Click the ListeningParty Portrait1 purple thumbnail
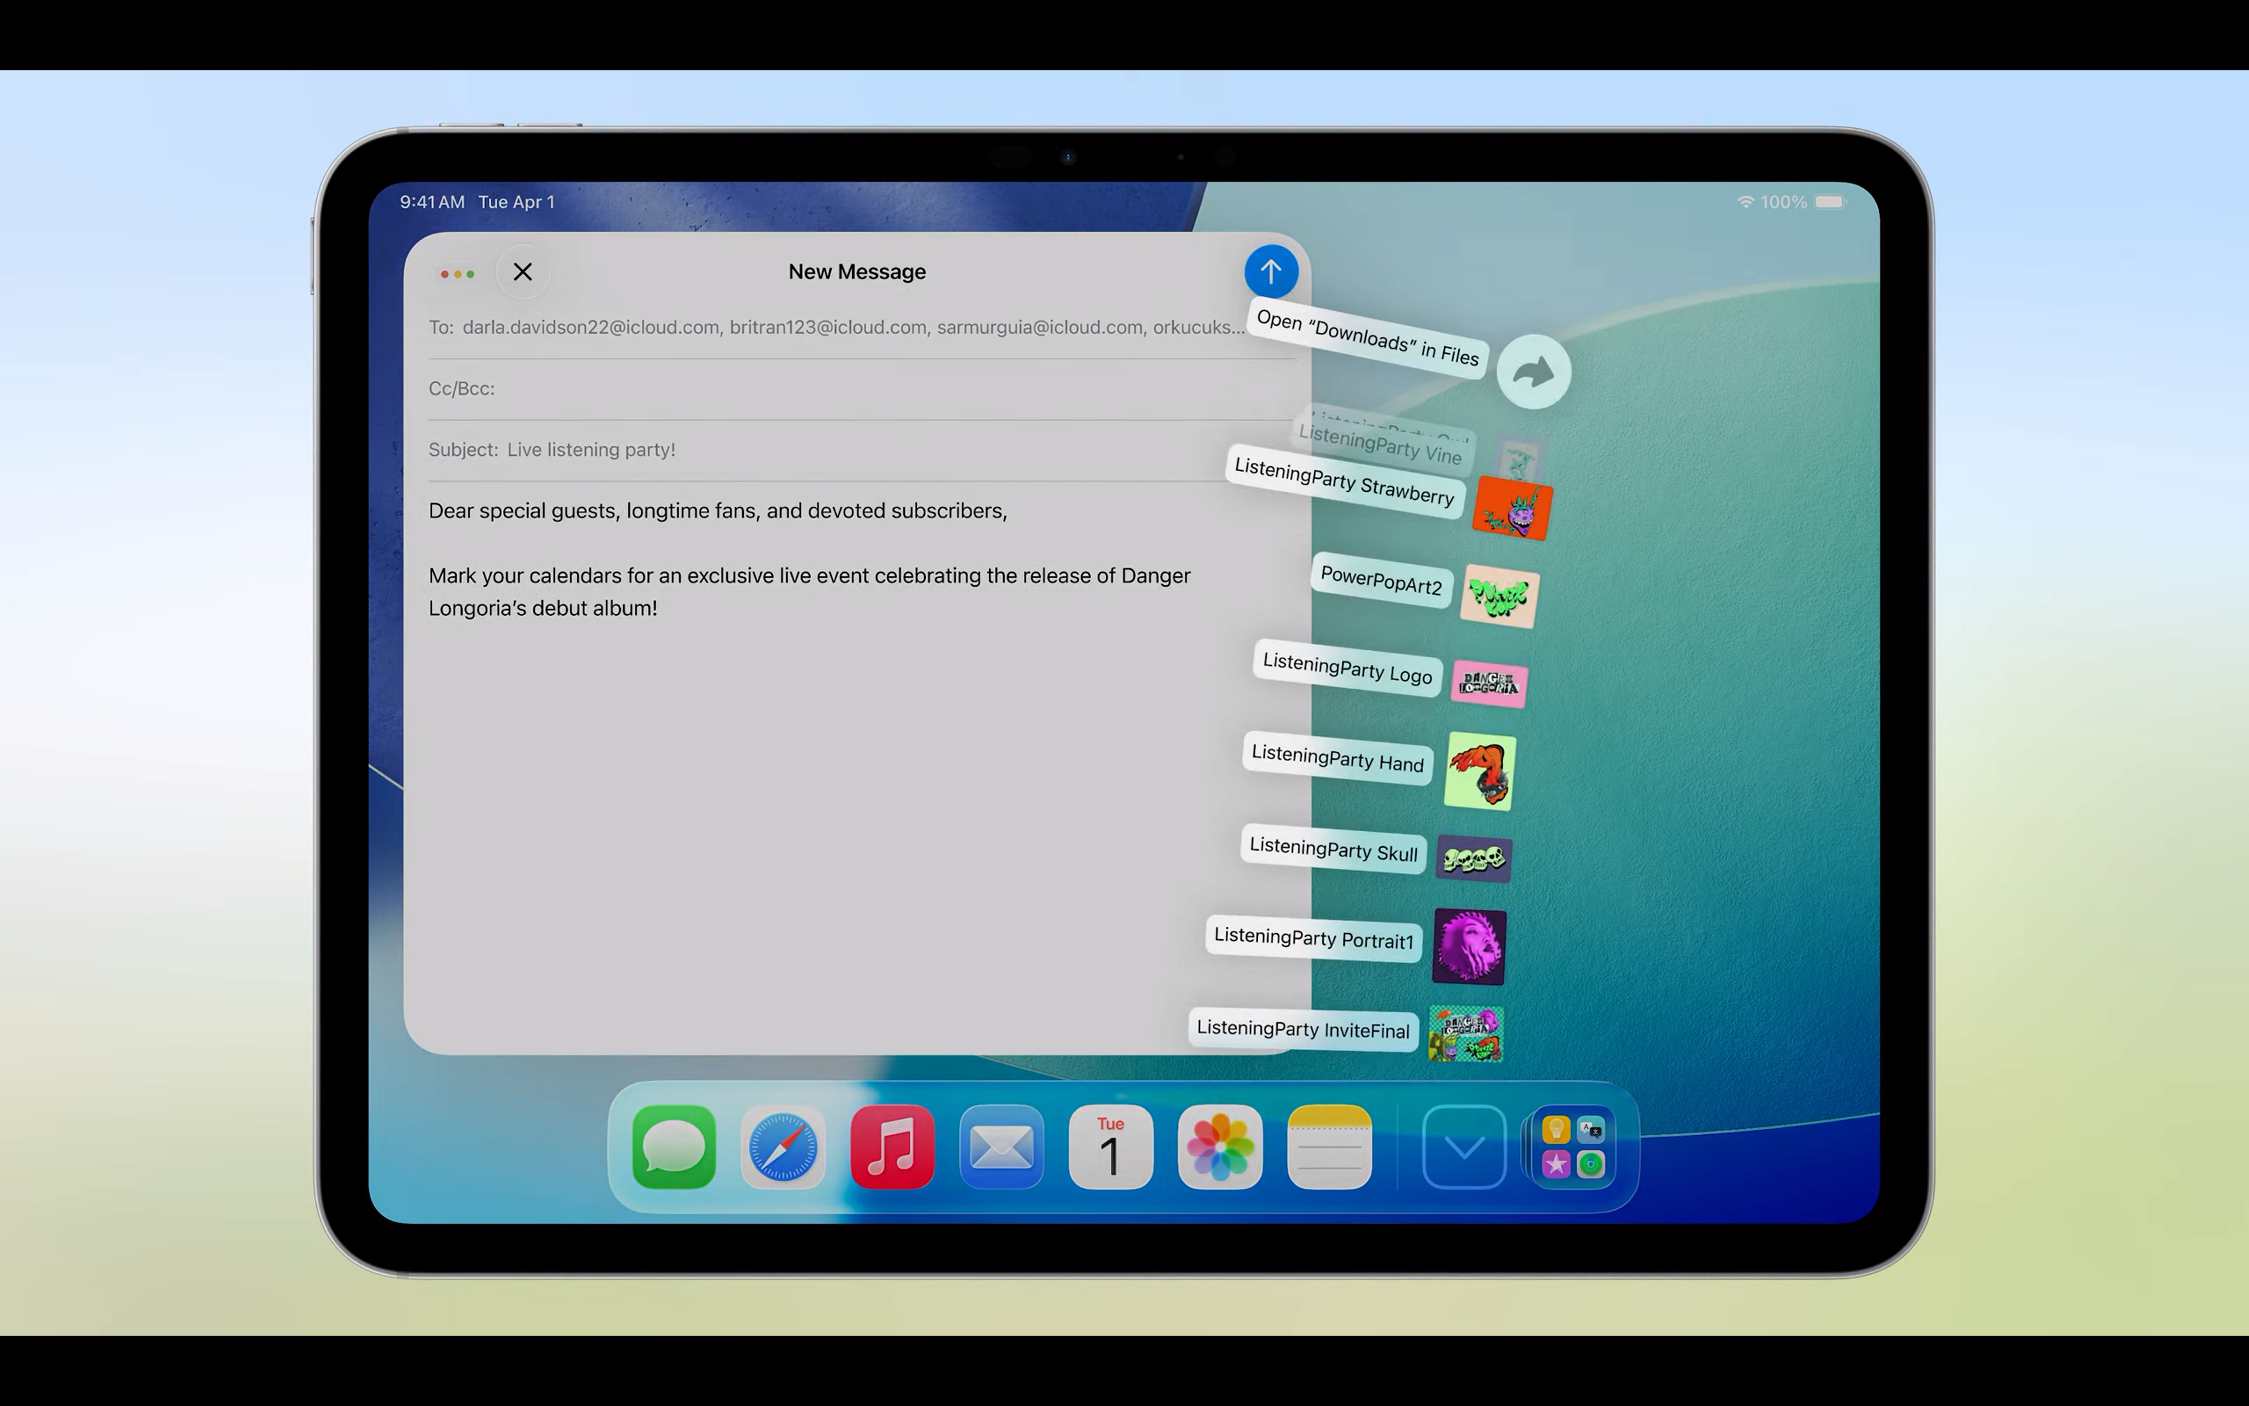The image size is (2249, 1406). click(1468, 947)
